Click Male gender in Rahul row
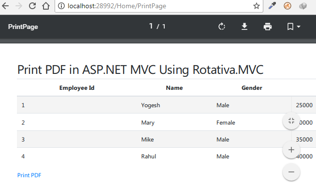 223,156
